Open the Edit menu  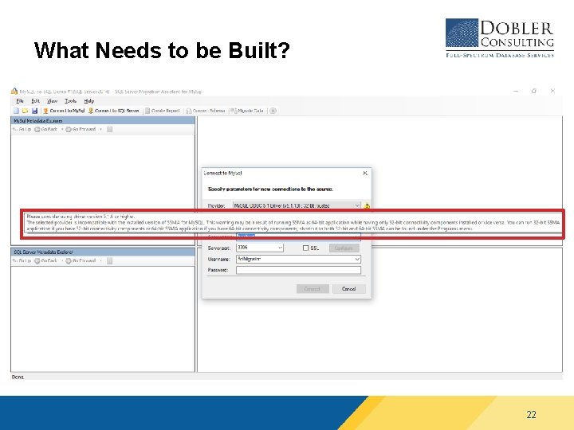coord(36,101)
